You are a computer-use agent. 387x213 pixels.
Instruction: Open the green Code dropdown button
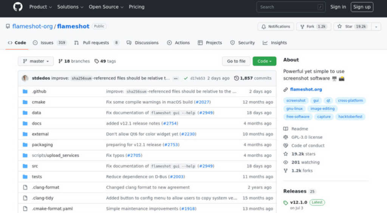(264, 61)
